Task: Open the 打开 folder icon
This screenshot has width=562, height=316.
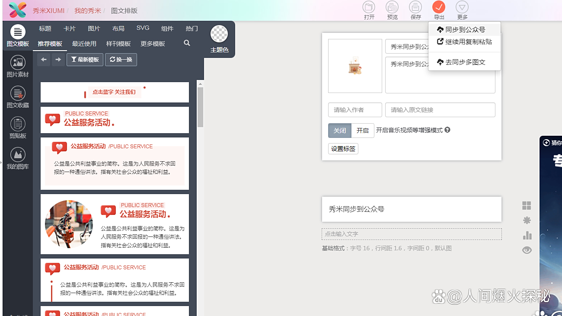Action: click(369, 7)
